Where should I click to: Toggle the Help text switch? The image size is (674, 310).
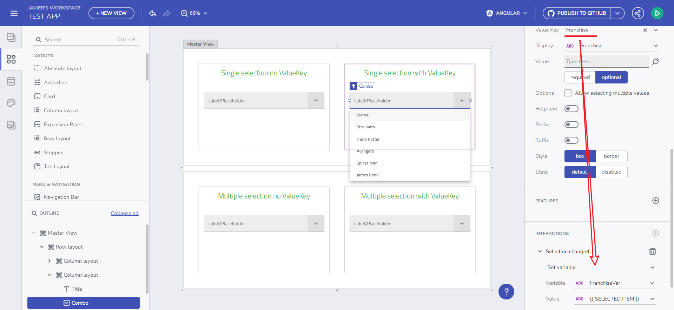(x=571, y=109)
